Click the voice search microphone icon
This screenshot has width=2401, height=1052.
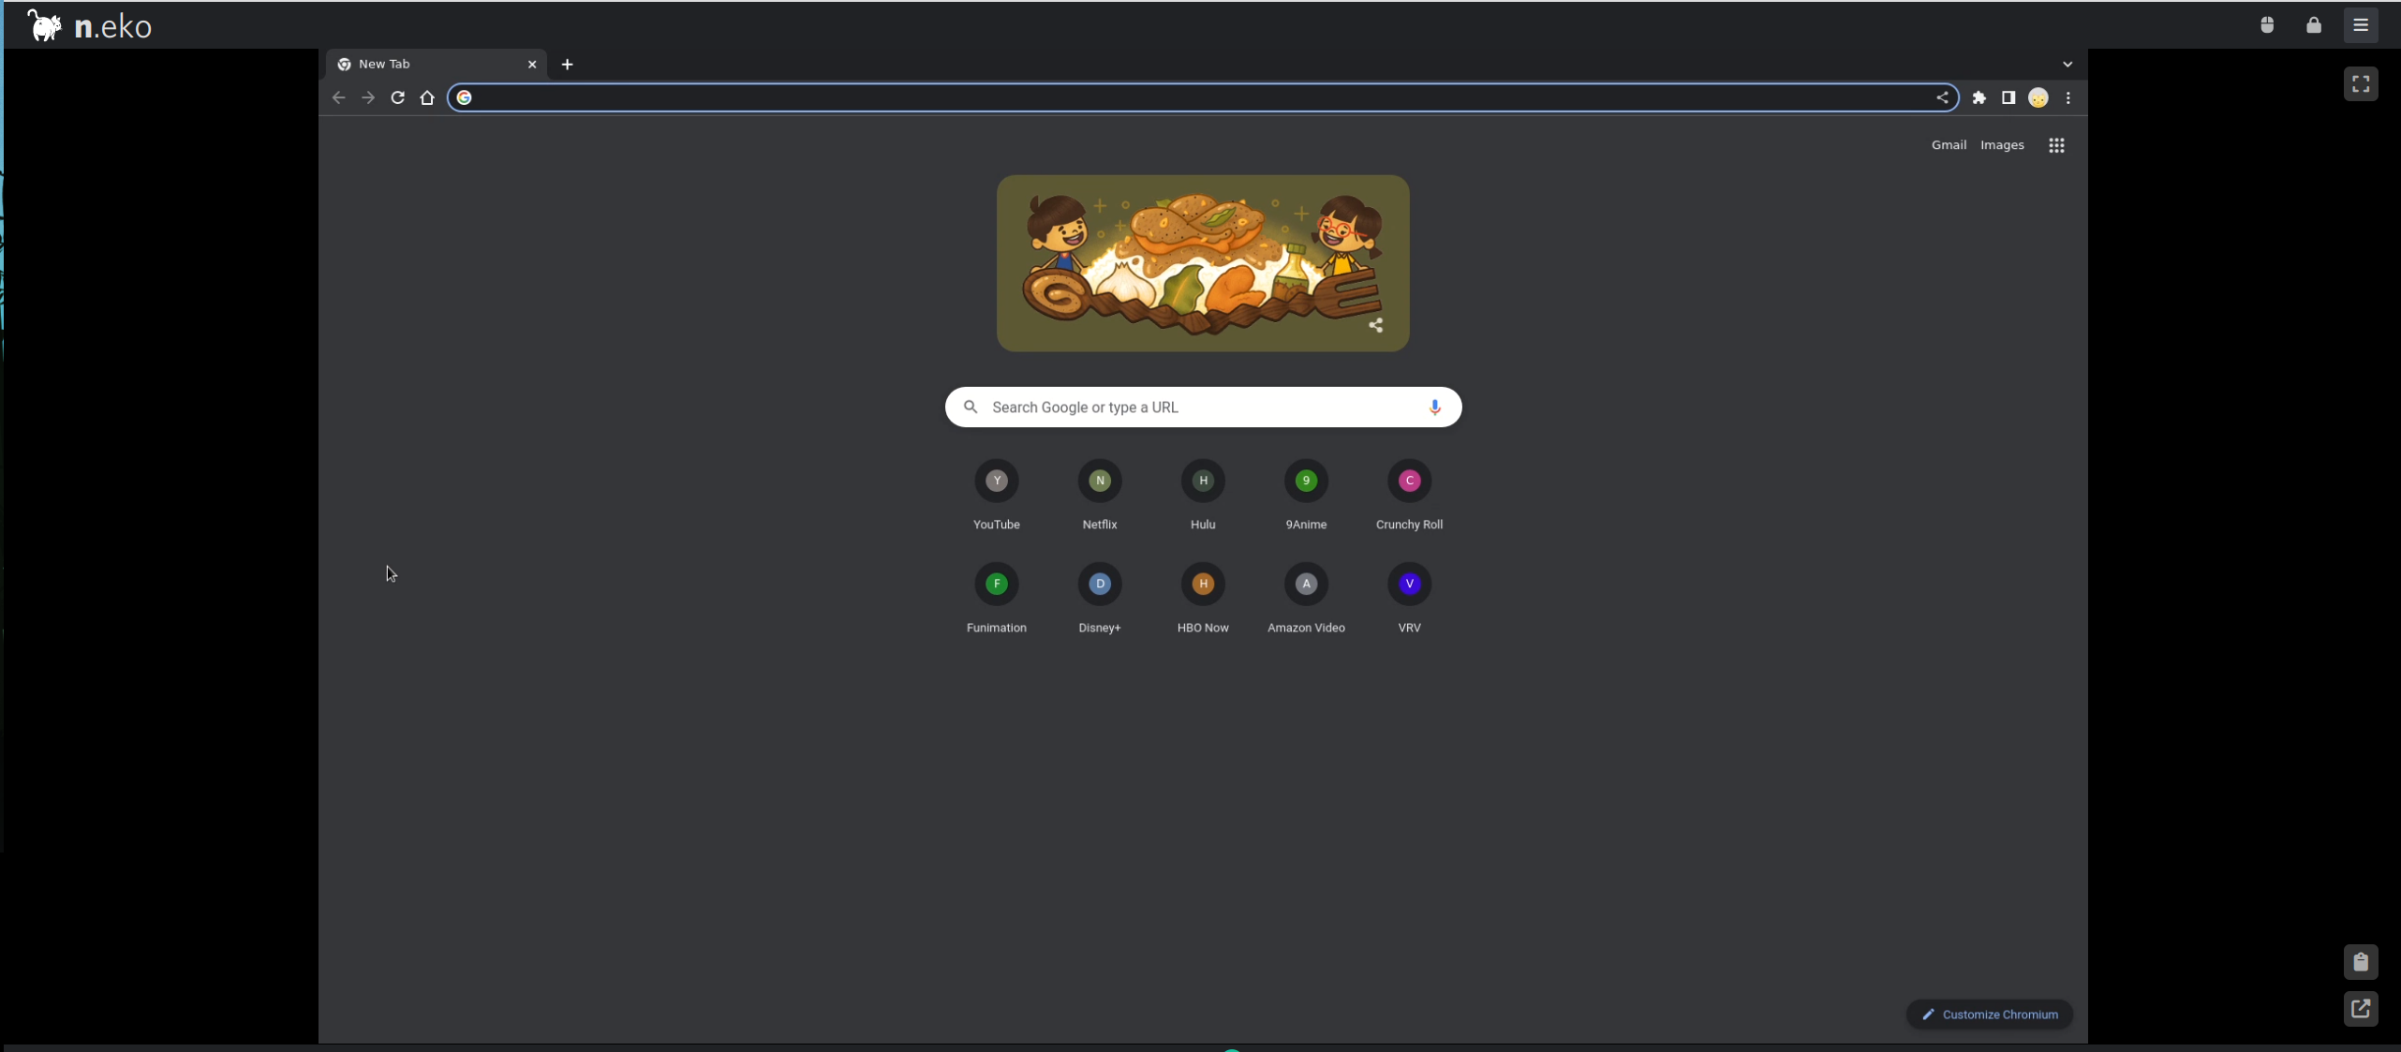(1433, 407)
